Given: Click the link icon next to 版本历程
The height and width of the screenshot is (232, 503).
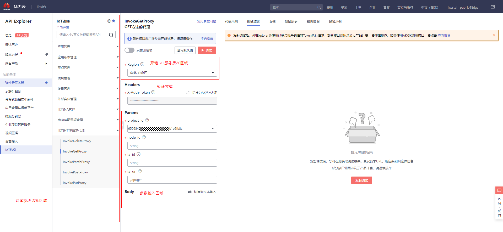Looking at the screenshot, I should click(x=46, y=55).
